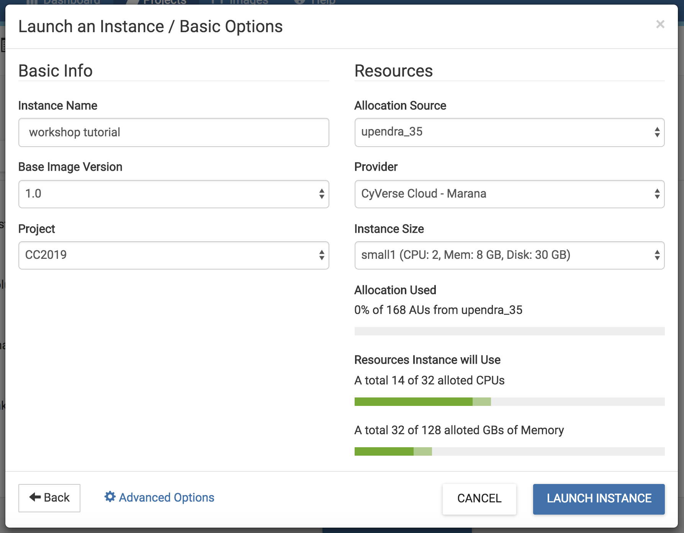
Task: Open the Allocation Source dropdown
Action: click(x=509, y=132)
